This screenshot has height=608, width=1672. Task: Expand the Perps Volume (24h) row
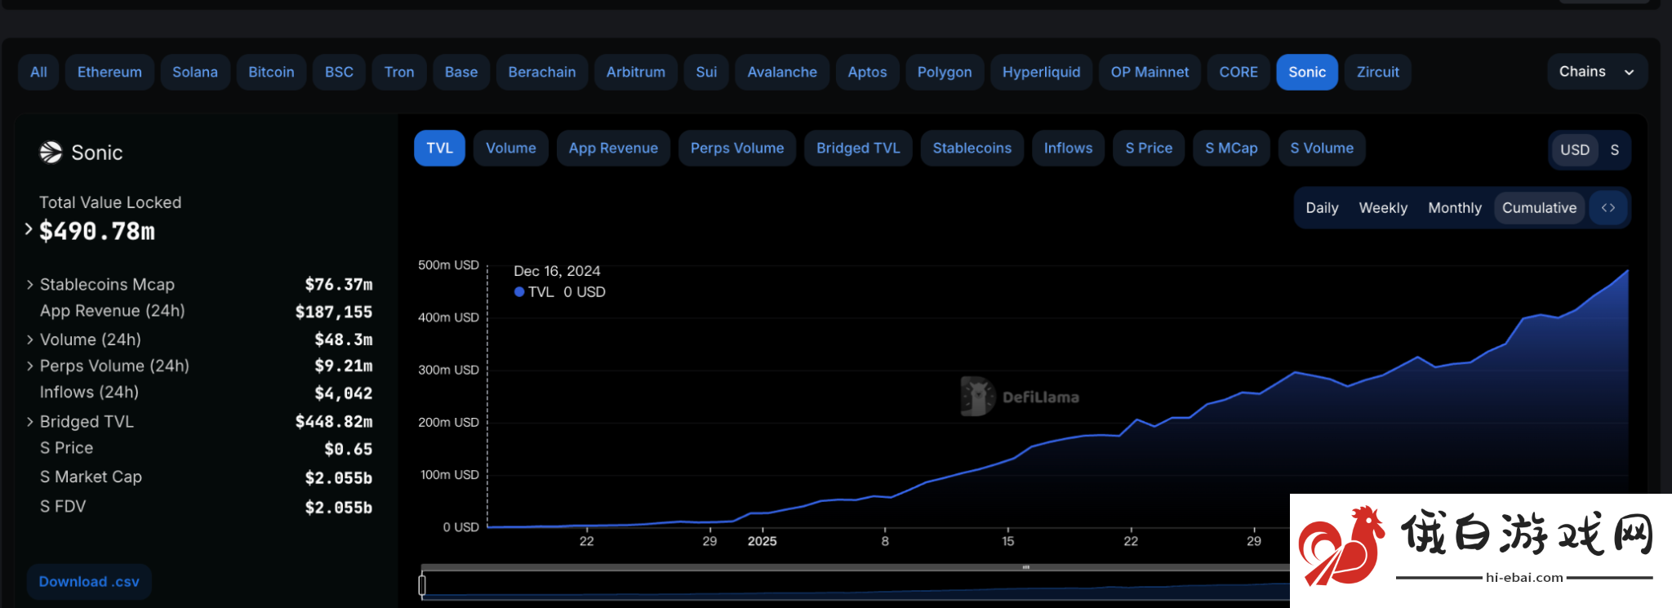pos(30,366)
